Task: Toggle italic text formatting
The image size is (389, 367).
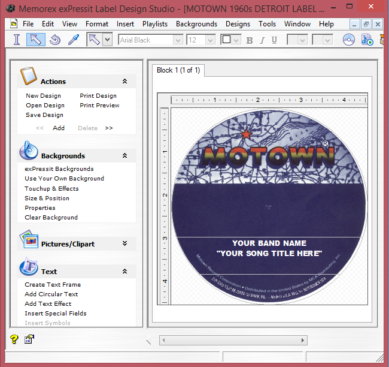Action: click(262, 40)
